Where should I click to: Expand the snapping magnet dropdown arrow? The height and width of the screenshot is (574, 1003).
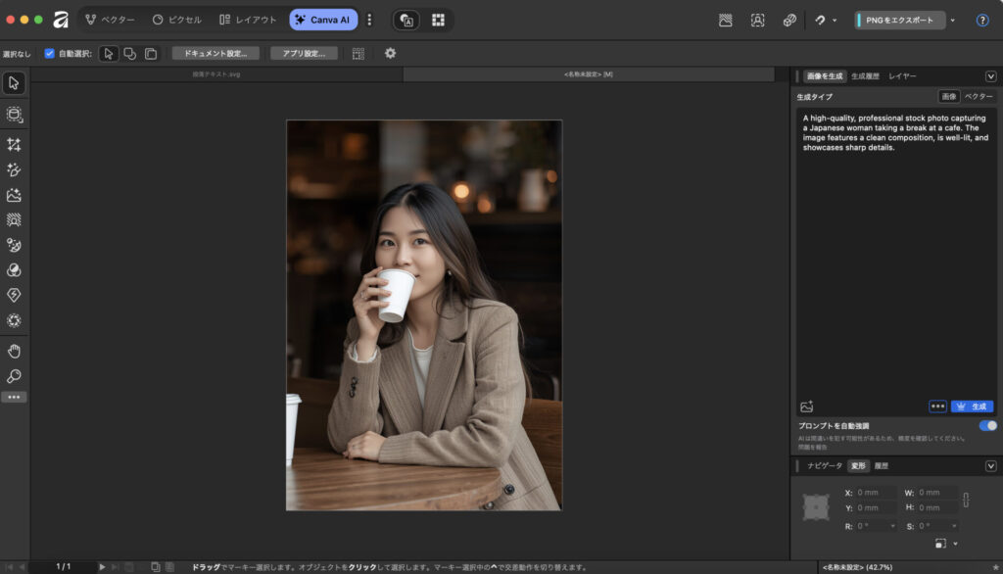(x=835, y=20)
